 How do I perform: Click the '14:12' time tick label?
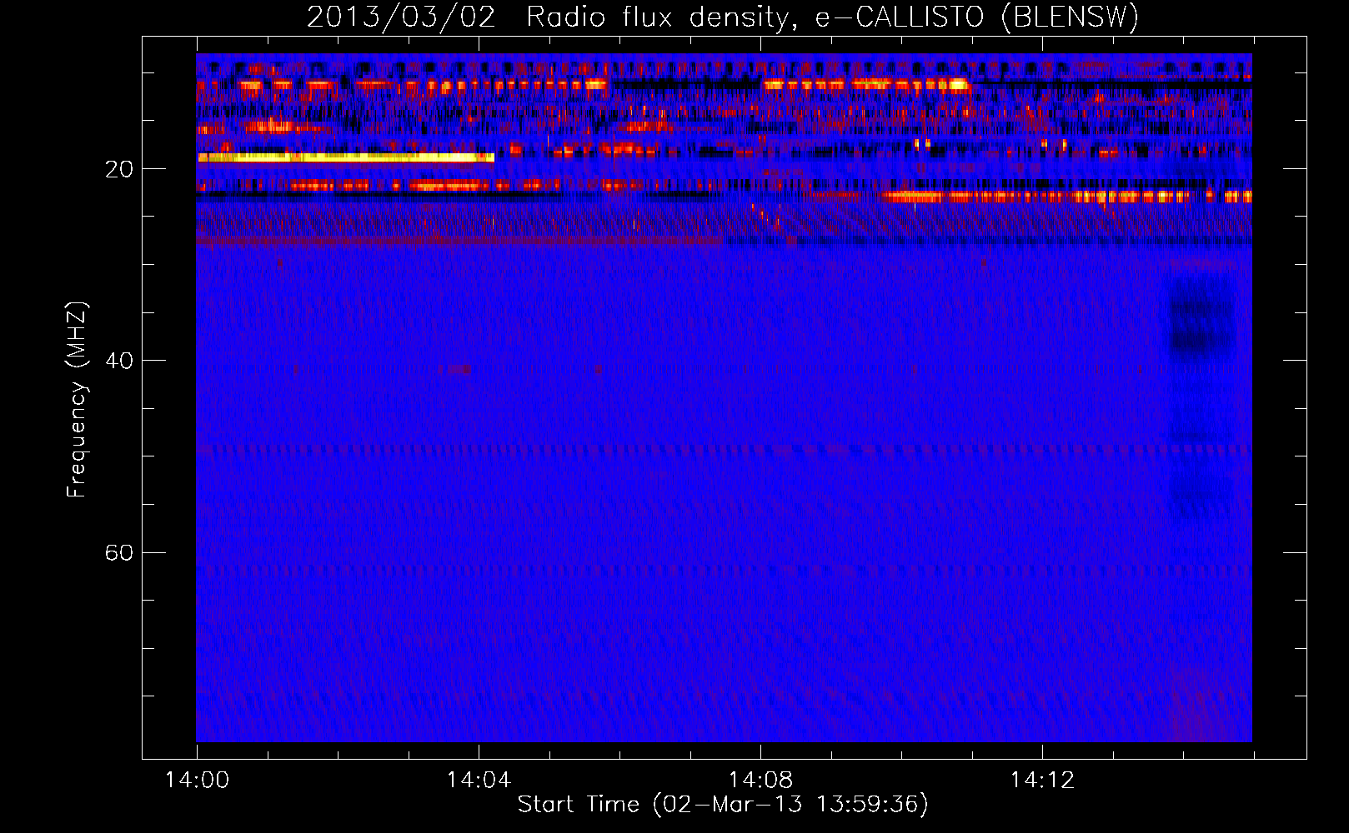(x=1042, y=780)
